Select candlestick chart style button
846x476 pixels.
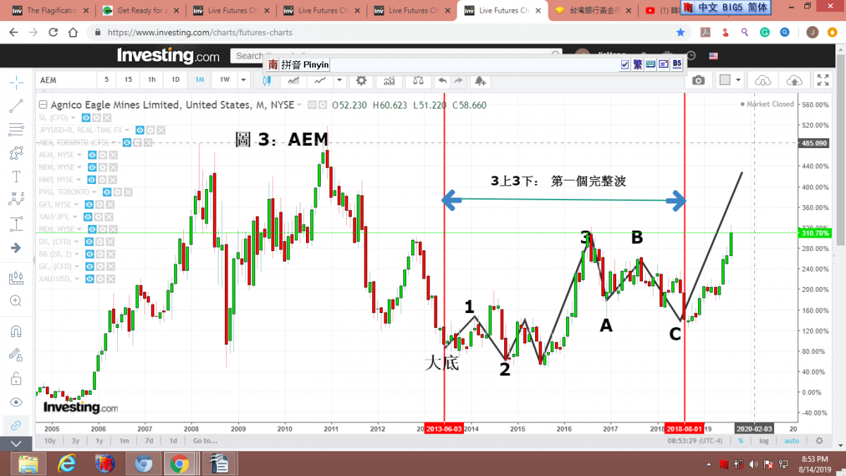266,80
